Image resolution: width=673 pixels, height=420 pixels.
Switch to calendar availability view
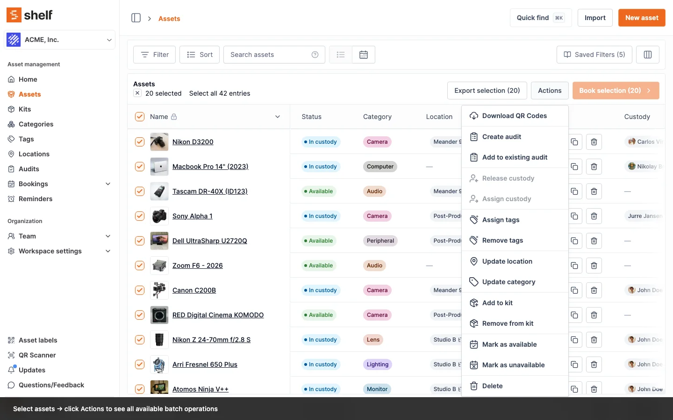point(364,55)
